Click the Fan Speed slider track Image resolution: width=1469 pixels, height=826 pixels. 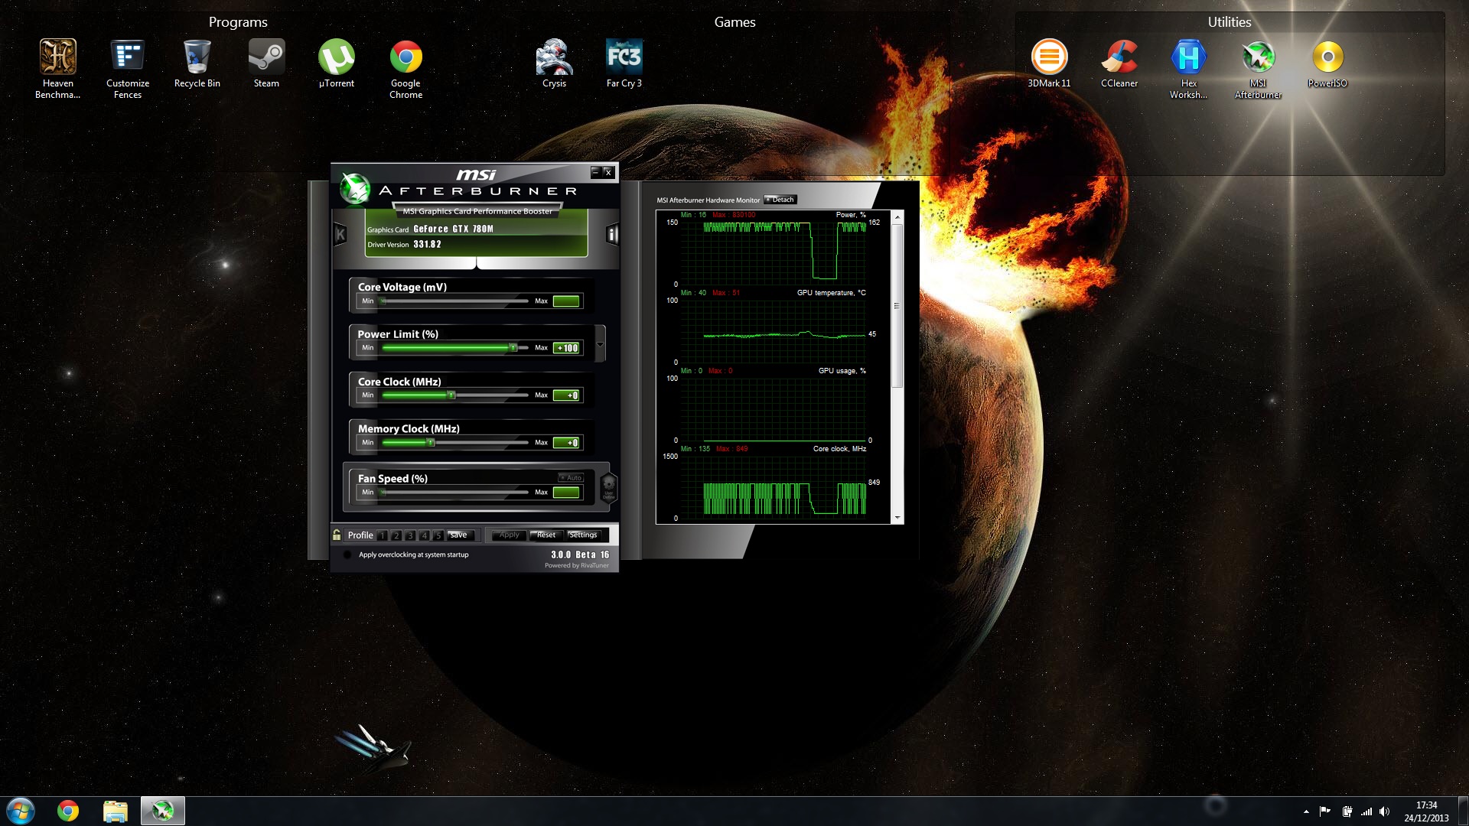(x=455, y=493)
